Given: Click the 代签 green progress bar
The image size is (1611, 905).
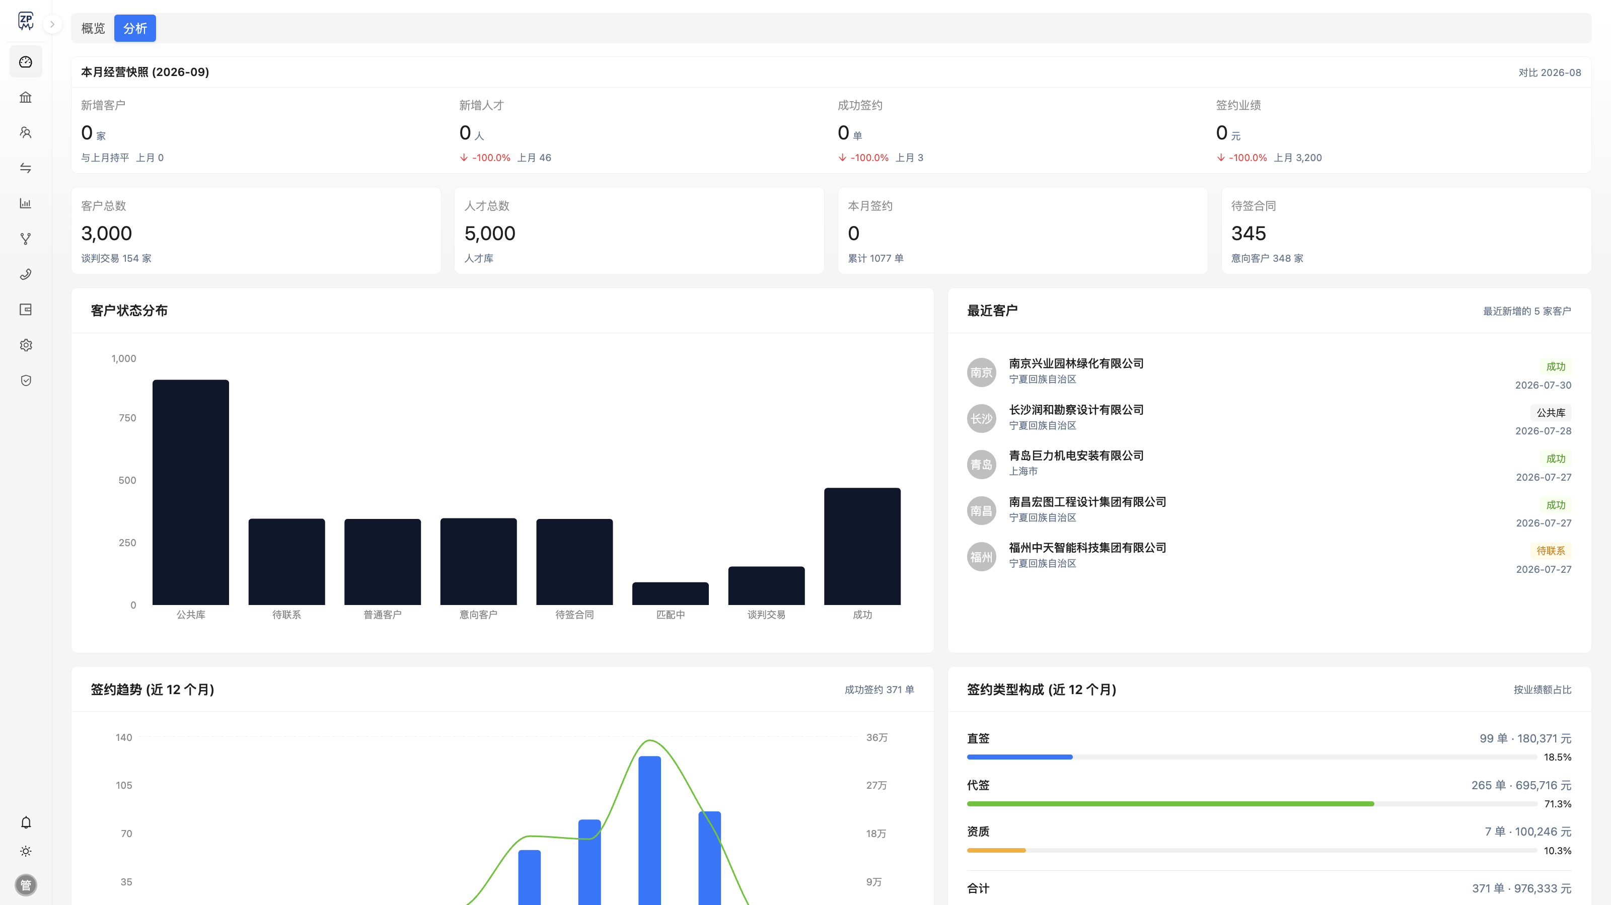Looking at the screenshot, I should point(1170,804).
